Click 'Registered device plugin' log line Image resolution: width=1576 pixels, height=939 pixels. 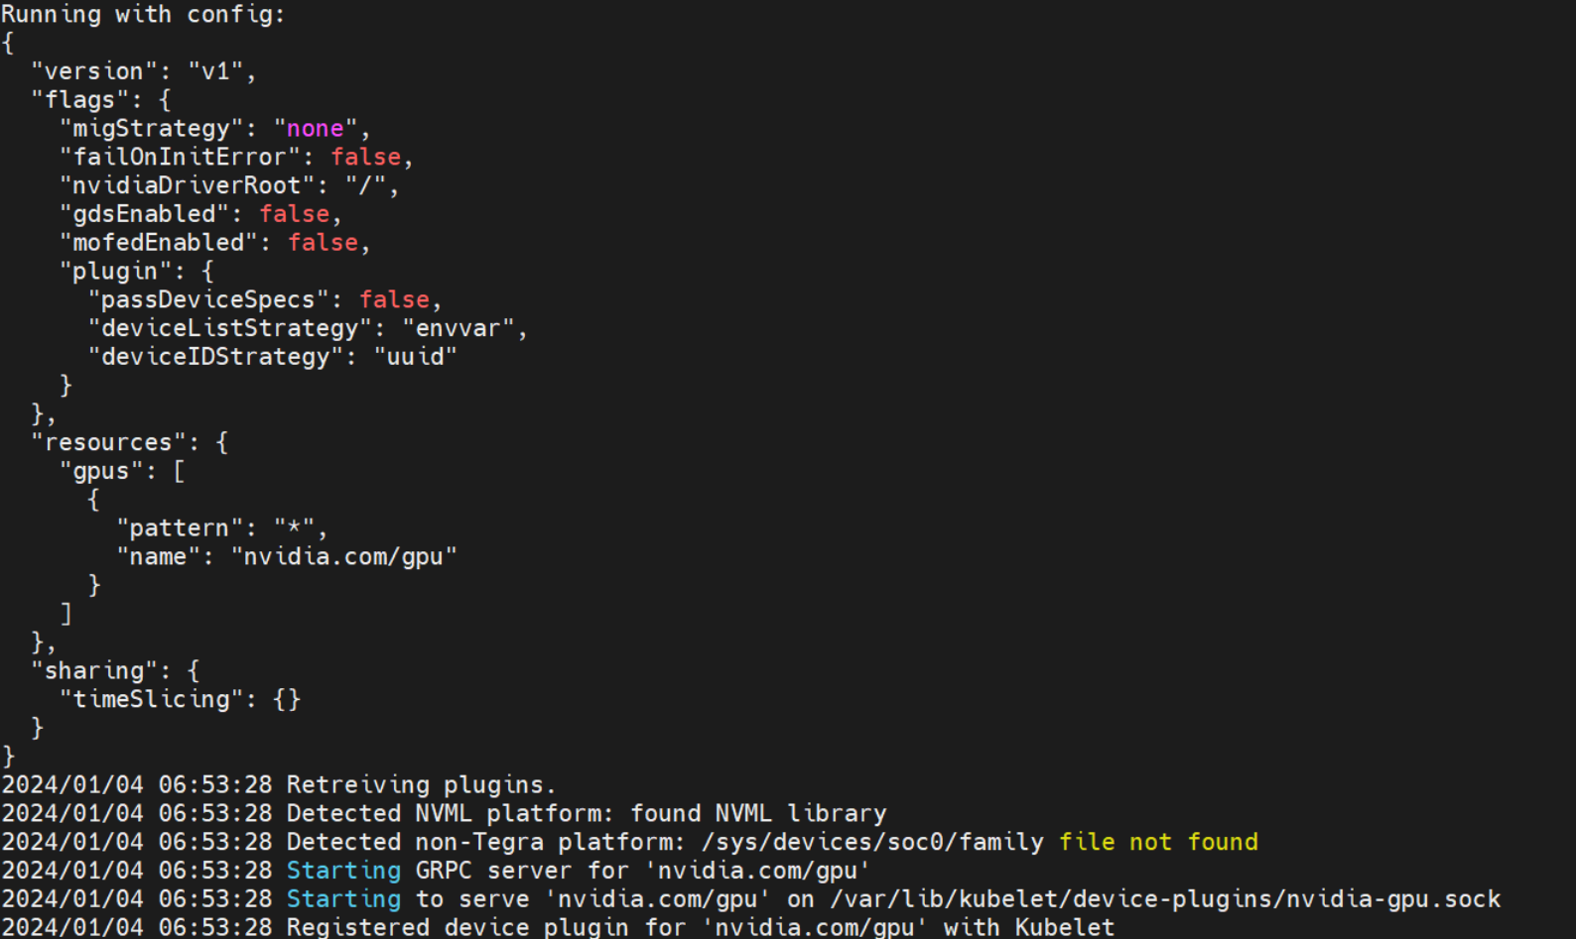point(558,927)
